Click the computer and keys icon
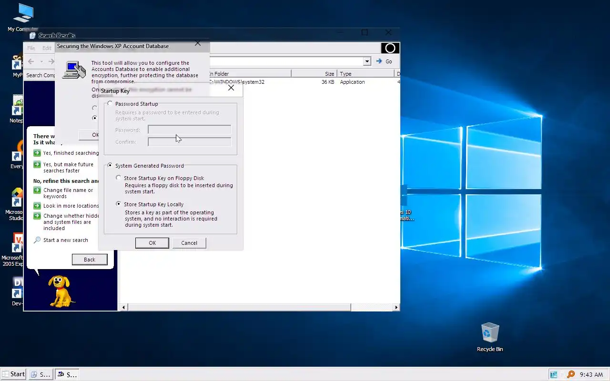The image size is (610, 381). pos(74,70)
